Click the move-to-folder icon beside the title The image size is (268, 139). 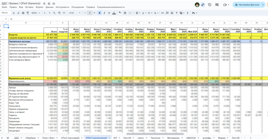click(x=49, y=3)
